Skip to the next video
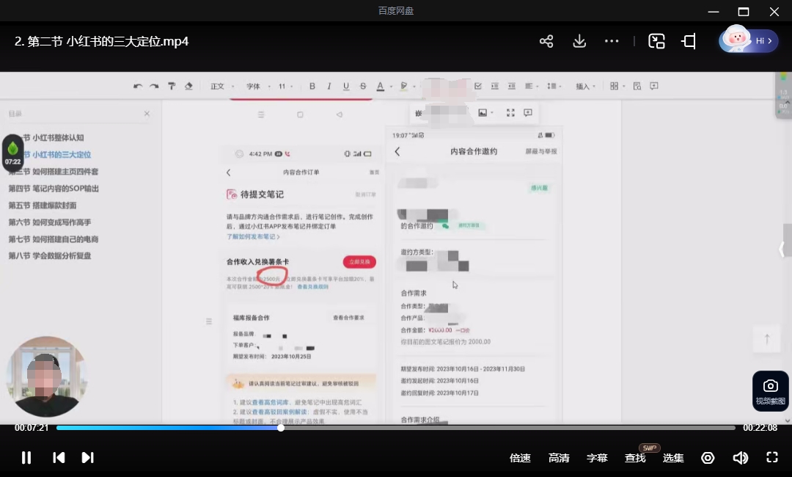 (x=87, y=457)
